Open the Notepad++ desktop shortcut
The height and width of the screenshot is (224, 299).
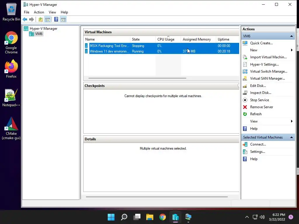pos(11,98)
